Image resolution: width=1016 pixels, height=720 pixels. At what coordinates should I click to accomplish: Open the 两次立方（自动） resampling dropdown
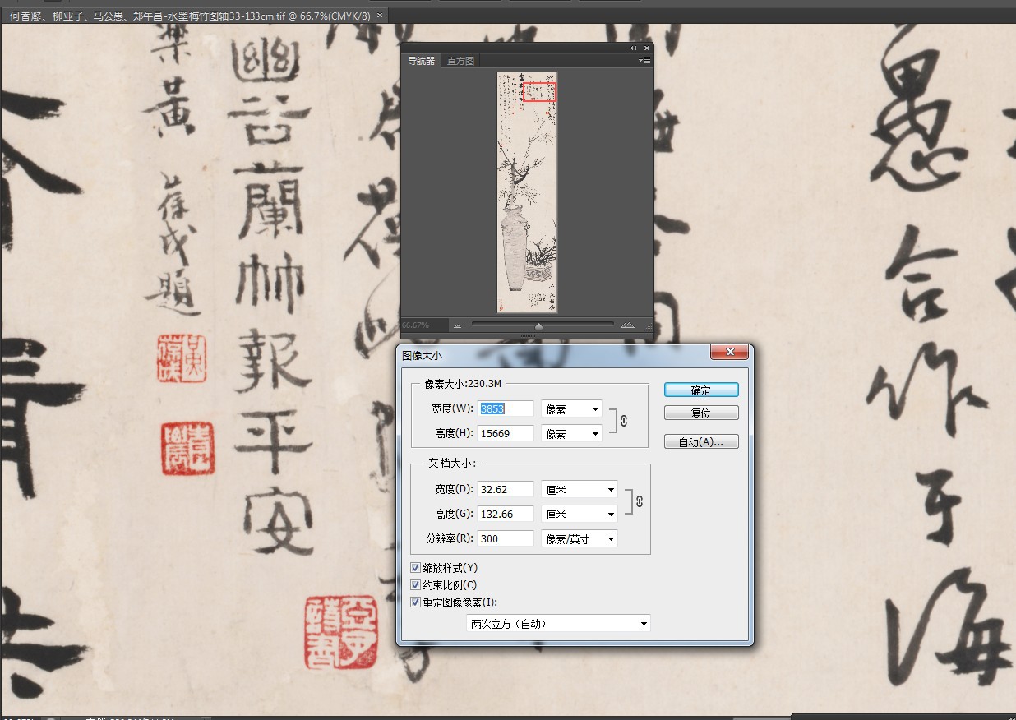click(x=558, y=624)
